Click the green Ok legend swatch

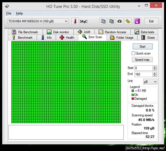coord(133,95)
